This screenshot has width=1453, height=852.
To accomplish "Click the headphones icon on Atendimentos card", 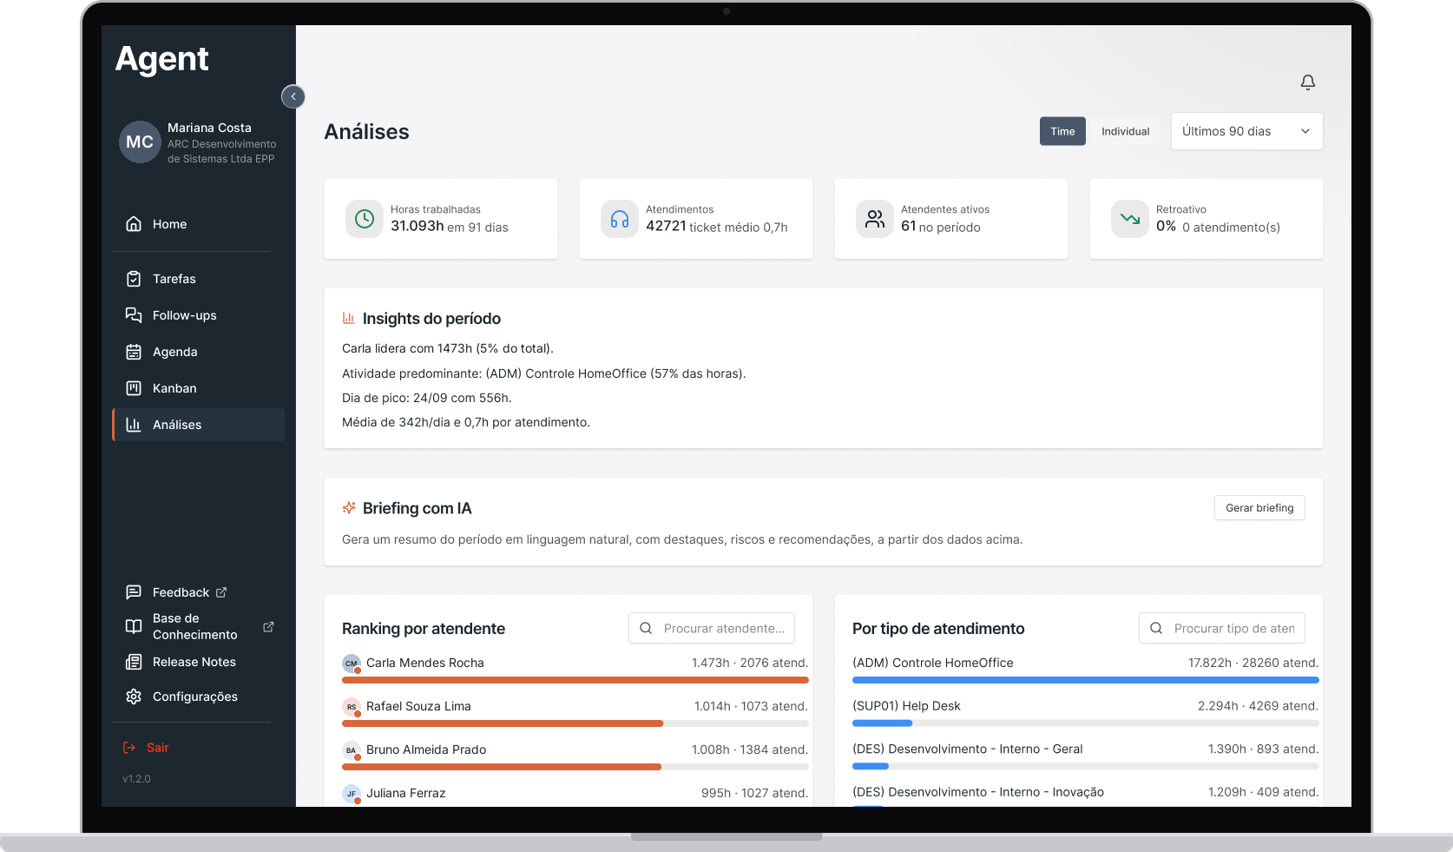I will pos(620,219).
